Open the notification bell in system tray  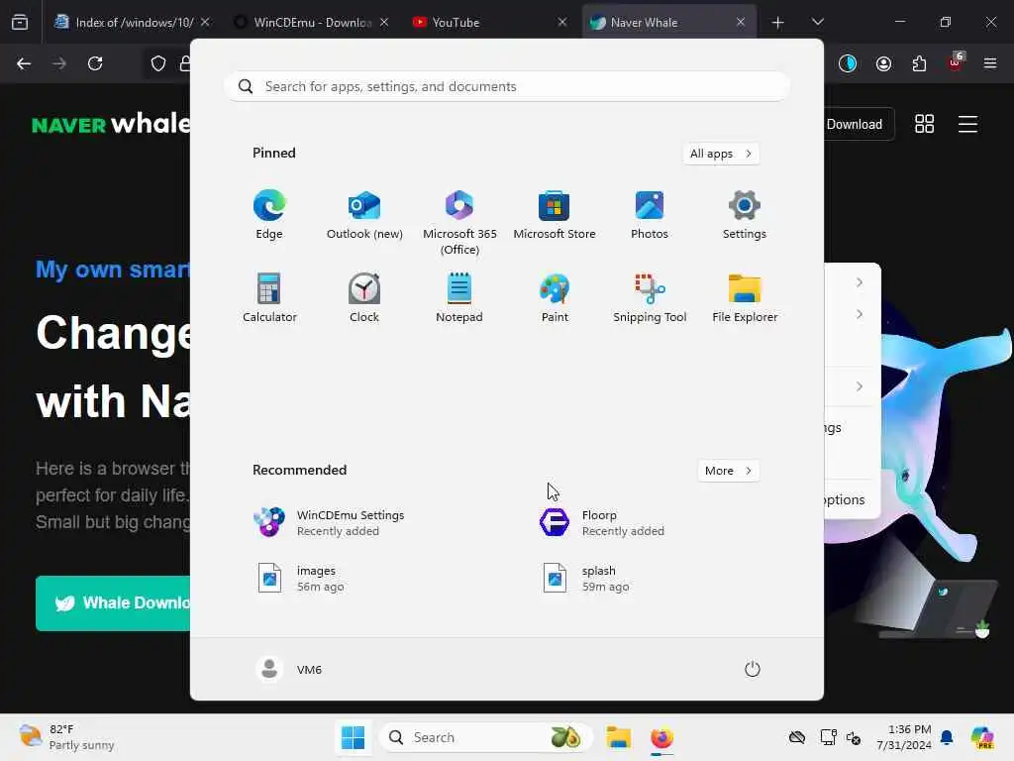[x=947, y=737]
